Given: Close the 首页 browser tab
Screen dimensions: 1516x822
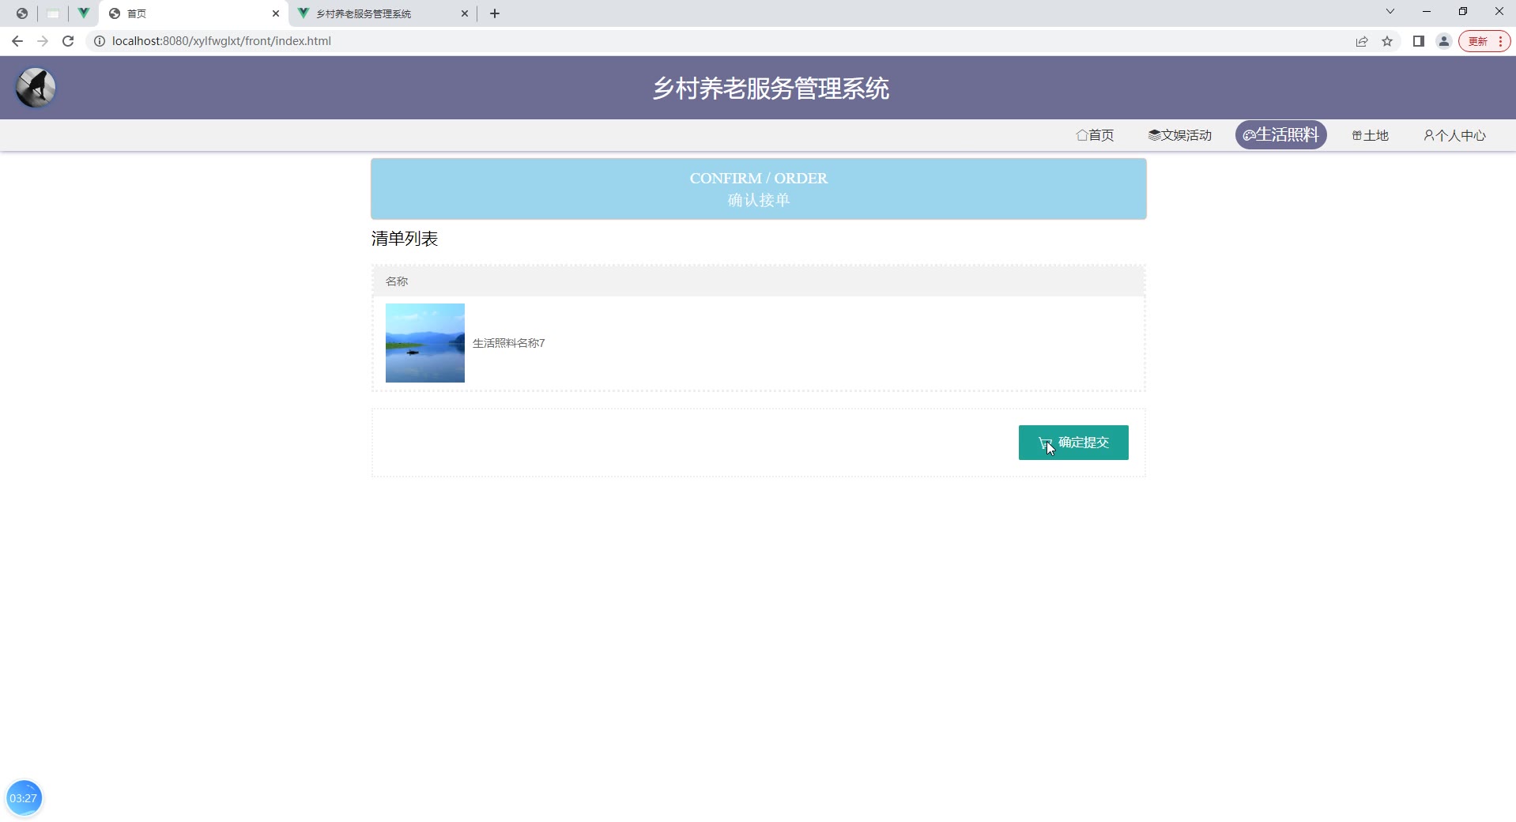Looking at the screenshot, I should click(x=276, y=13).
